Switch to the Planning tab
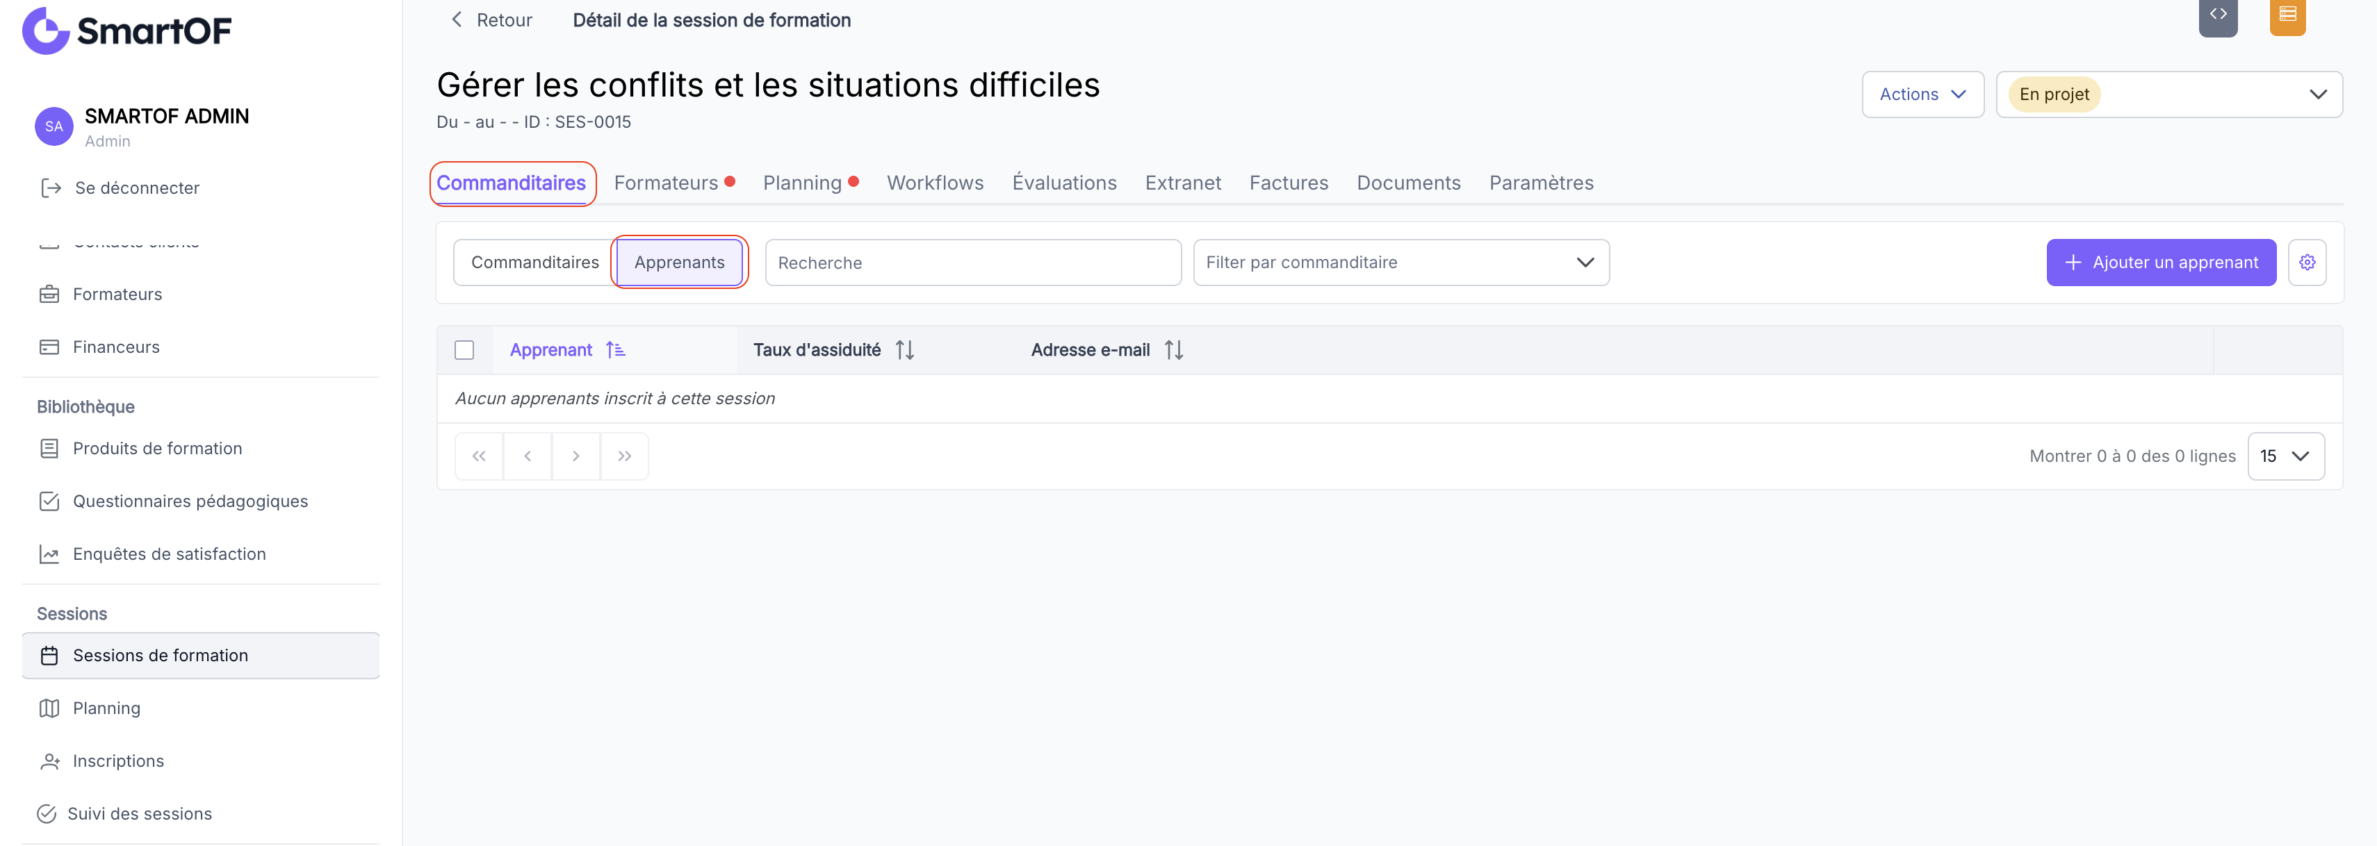Screen dimensions: 2377x846 coord(802,183)
